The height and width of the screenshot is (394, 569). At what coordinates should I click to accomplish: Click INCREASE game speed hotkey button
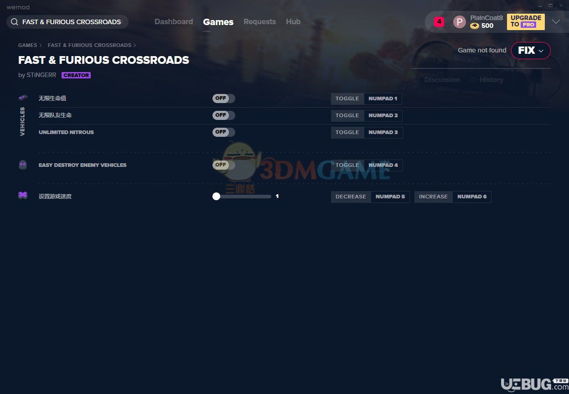click(x=434, y=197)
